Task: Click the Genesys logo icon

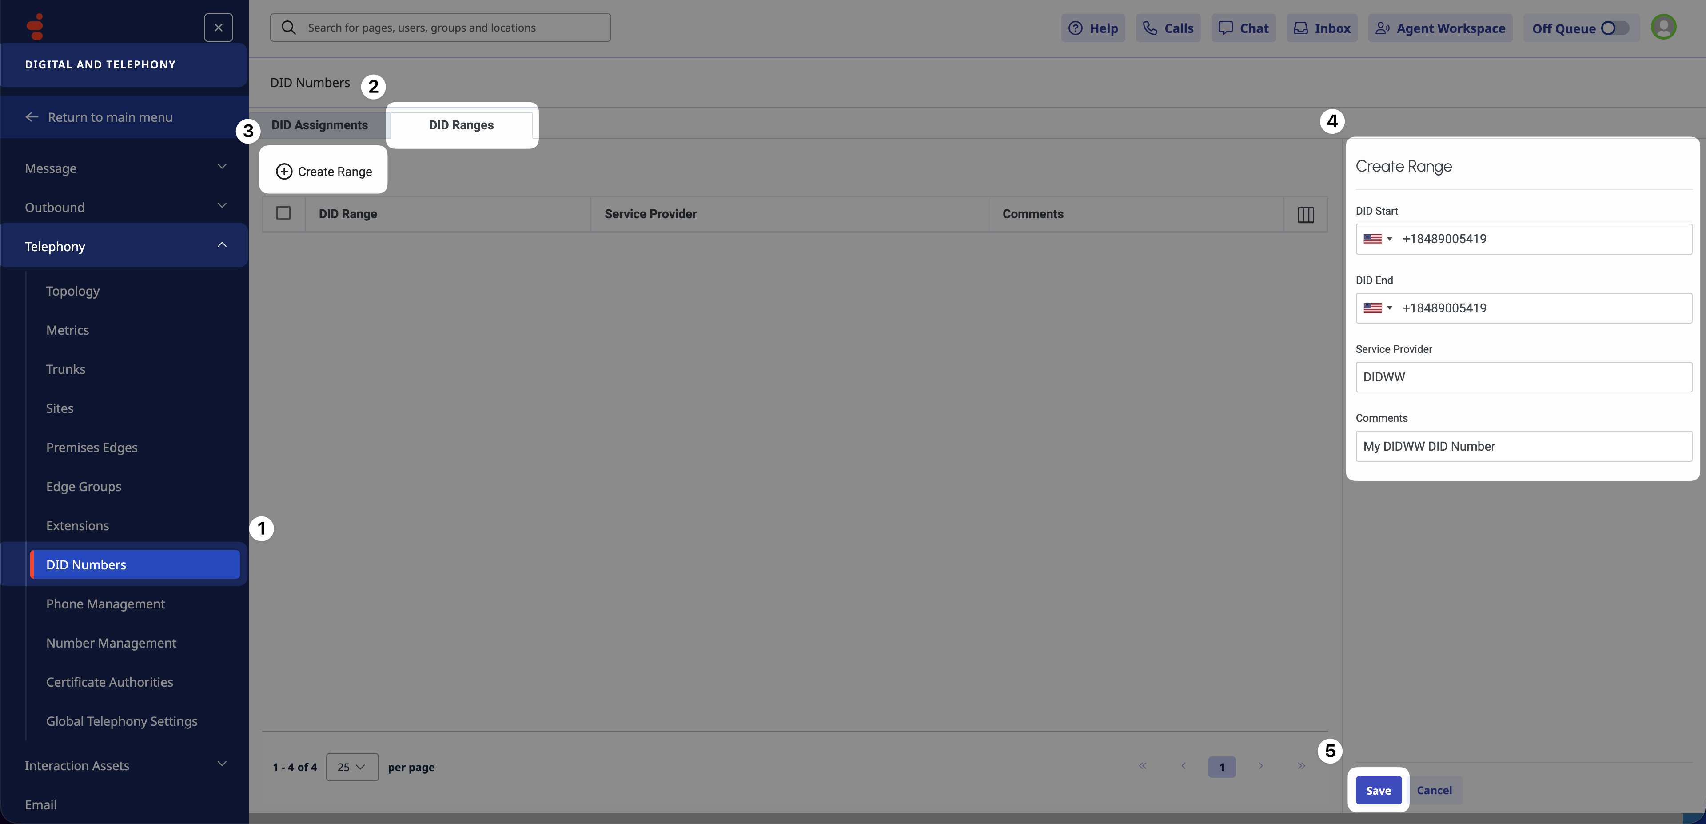Action: click(35, 27)
